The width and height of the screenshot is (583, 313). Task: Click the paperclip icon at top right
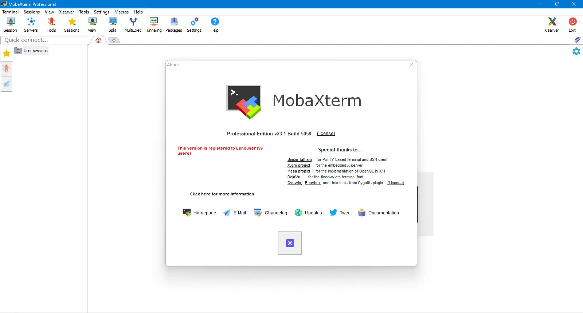pos(577,40)
